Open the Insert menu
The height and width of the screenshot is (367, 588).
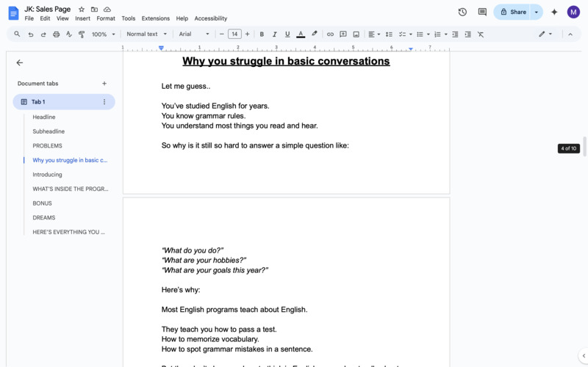click(x=82, y=18)
